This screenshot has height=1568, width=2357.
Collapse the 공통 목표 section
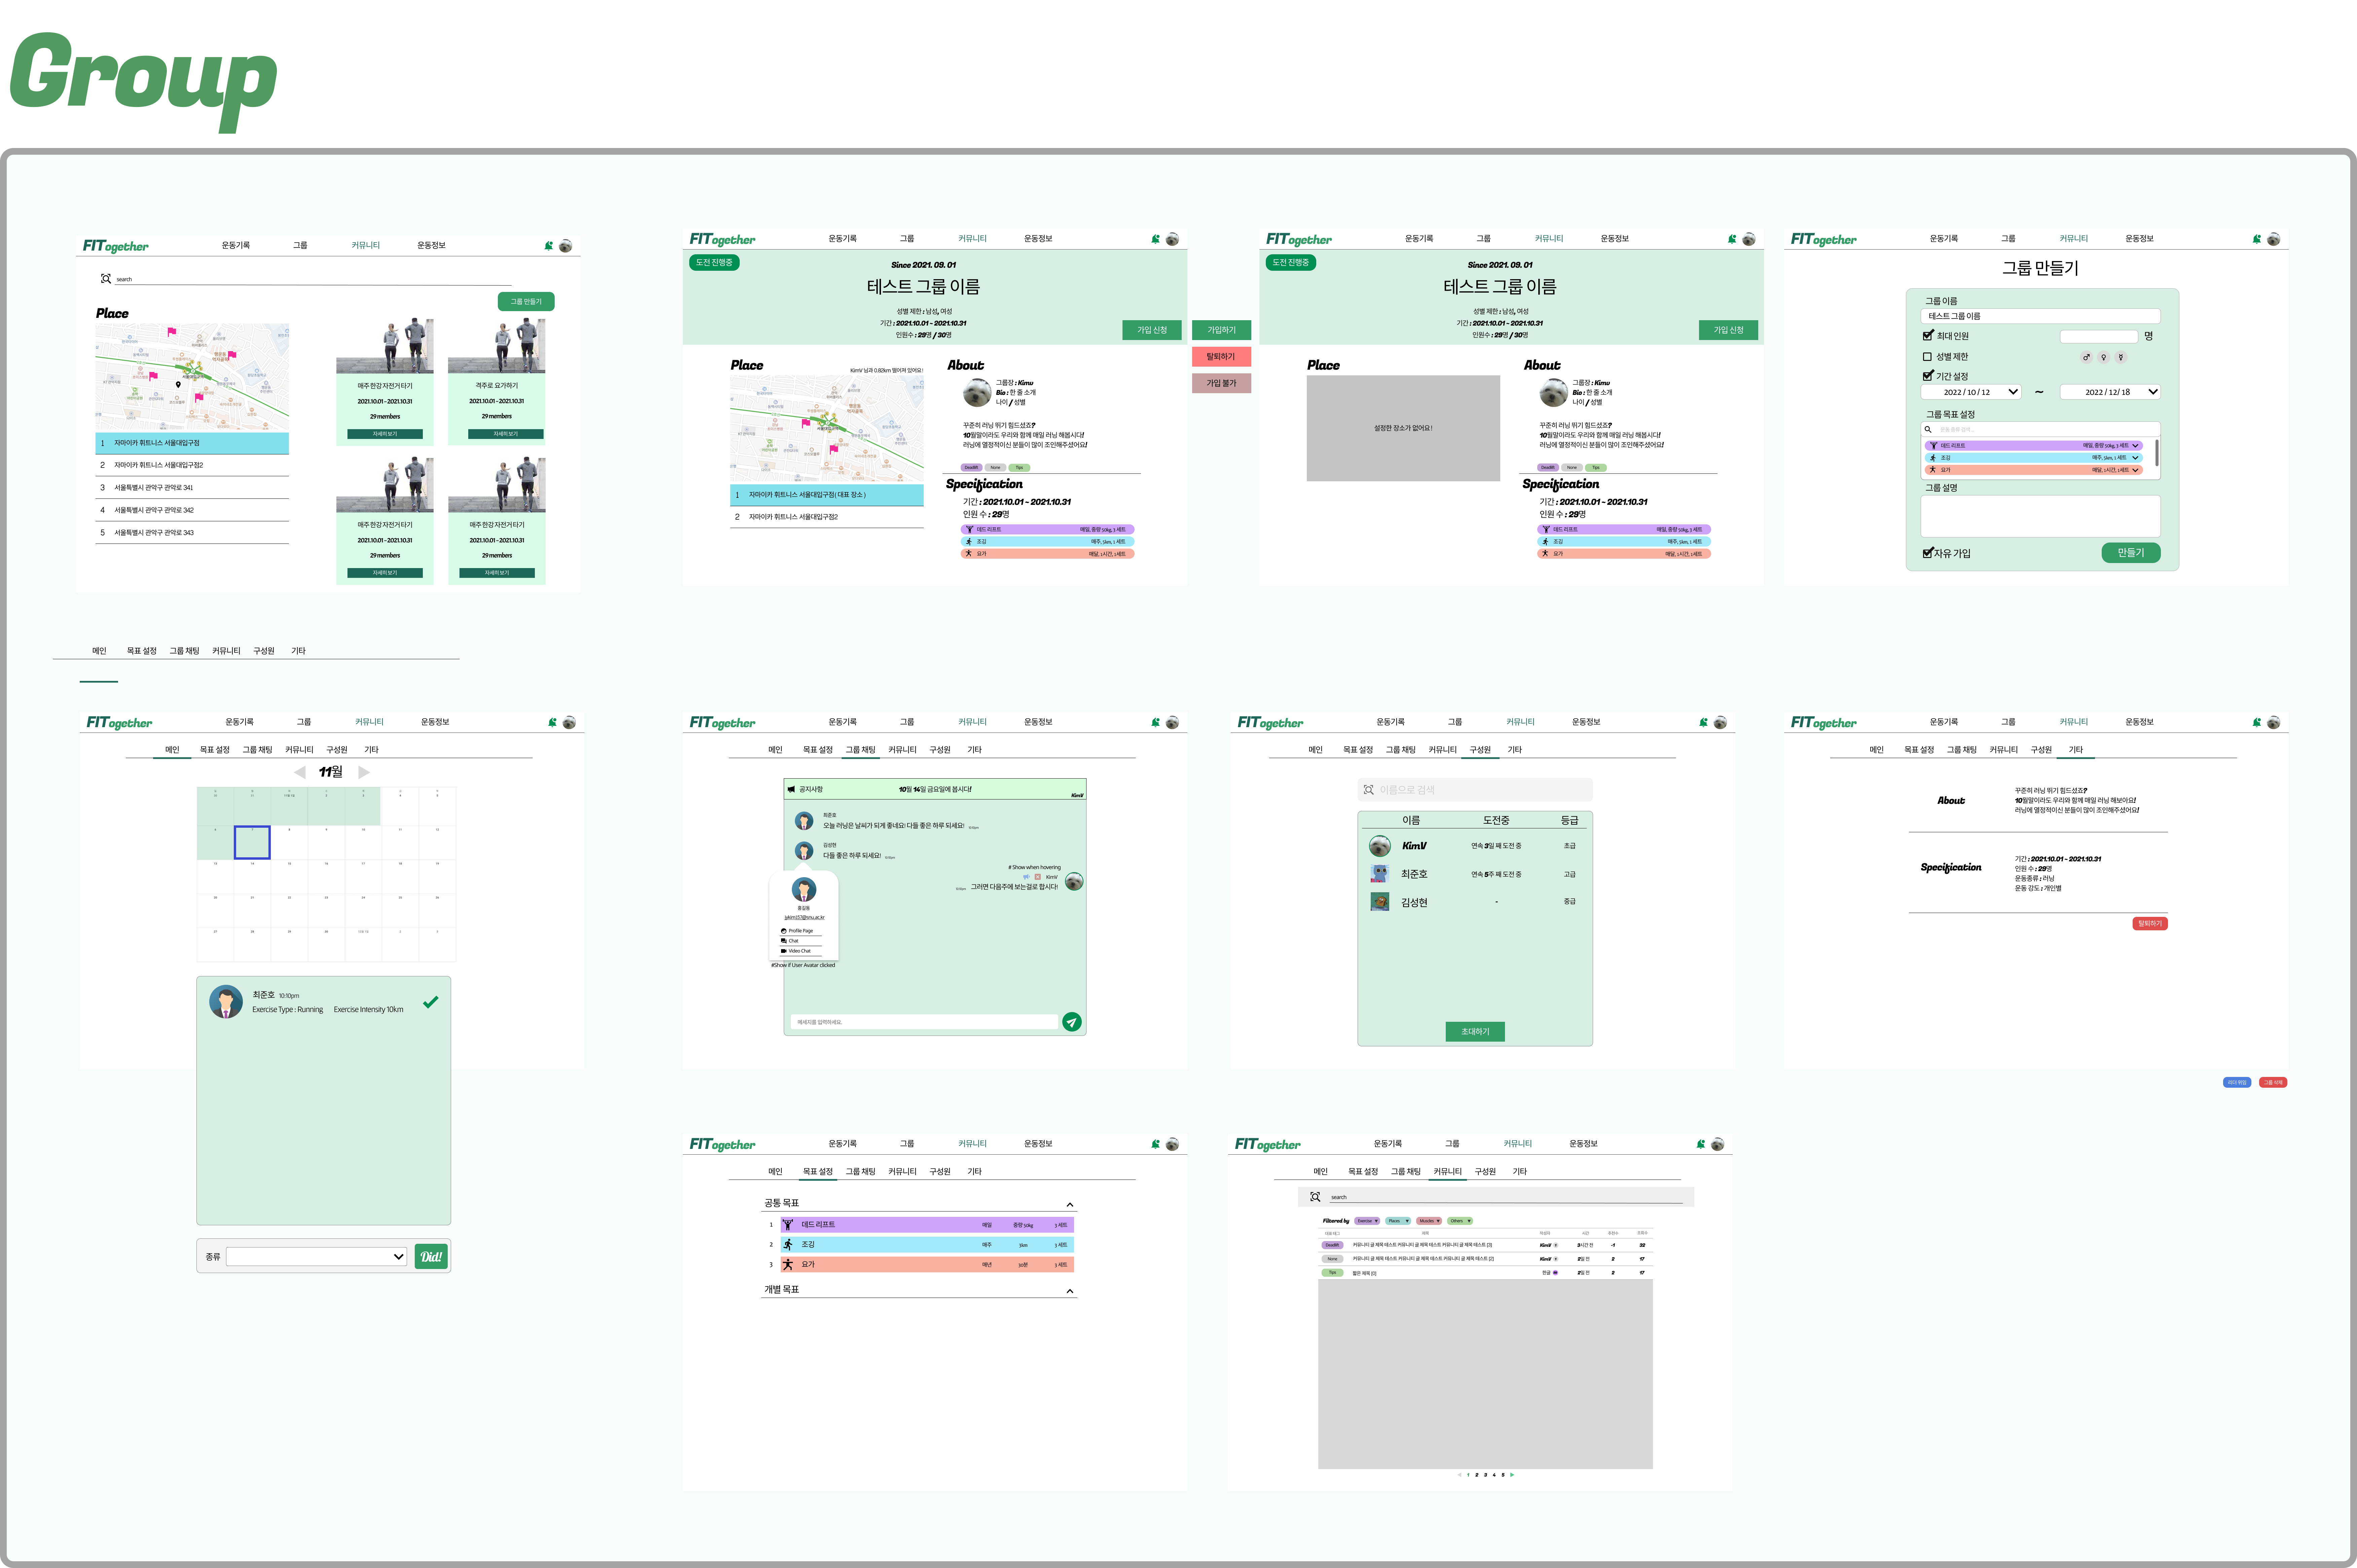(x=1070, y=1205)
